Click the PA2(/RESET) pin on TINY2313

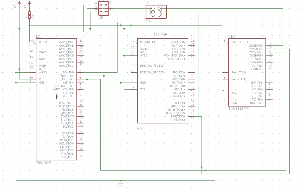click(x=239, y=42)
